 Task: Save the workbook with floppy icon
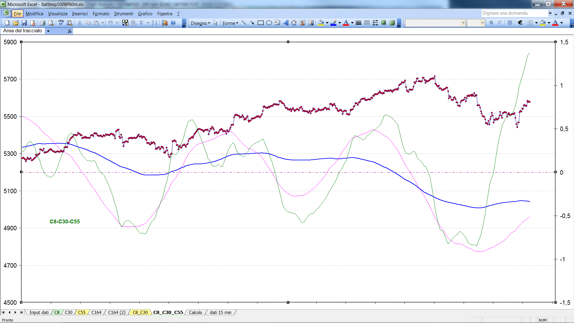point(24,23)
